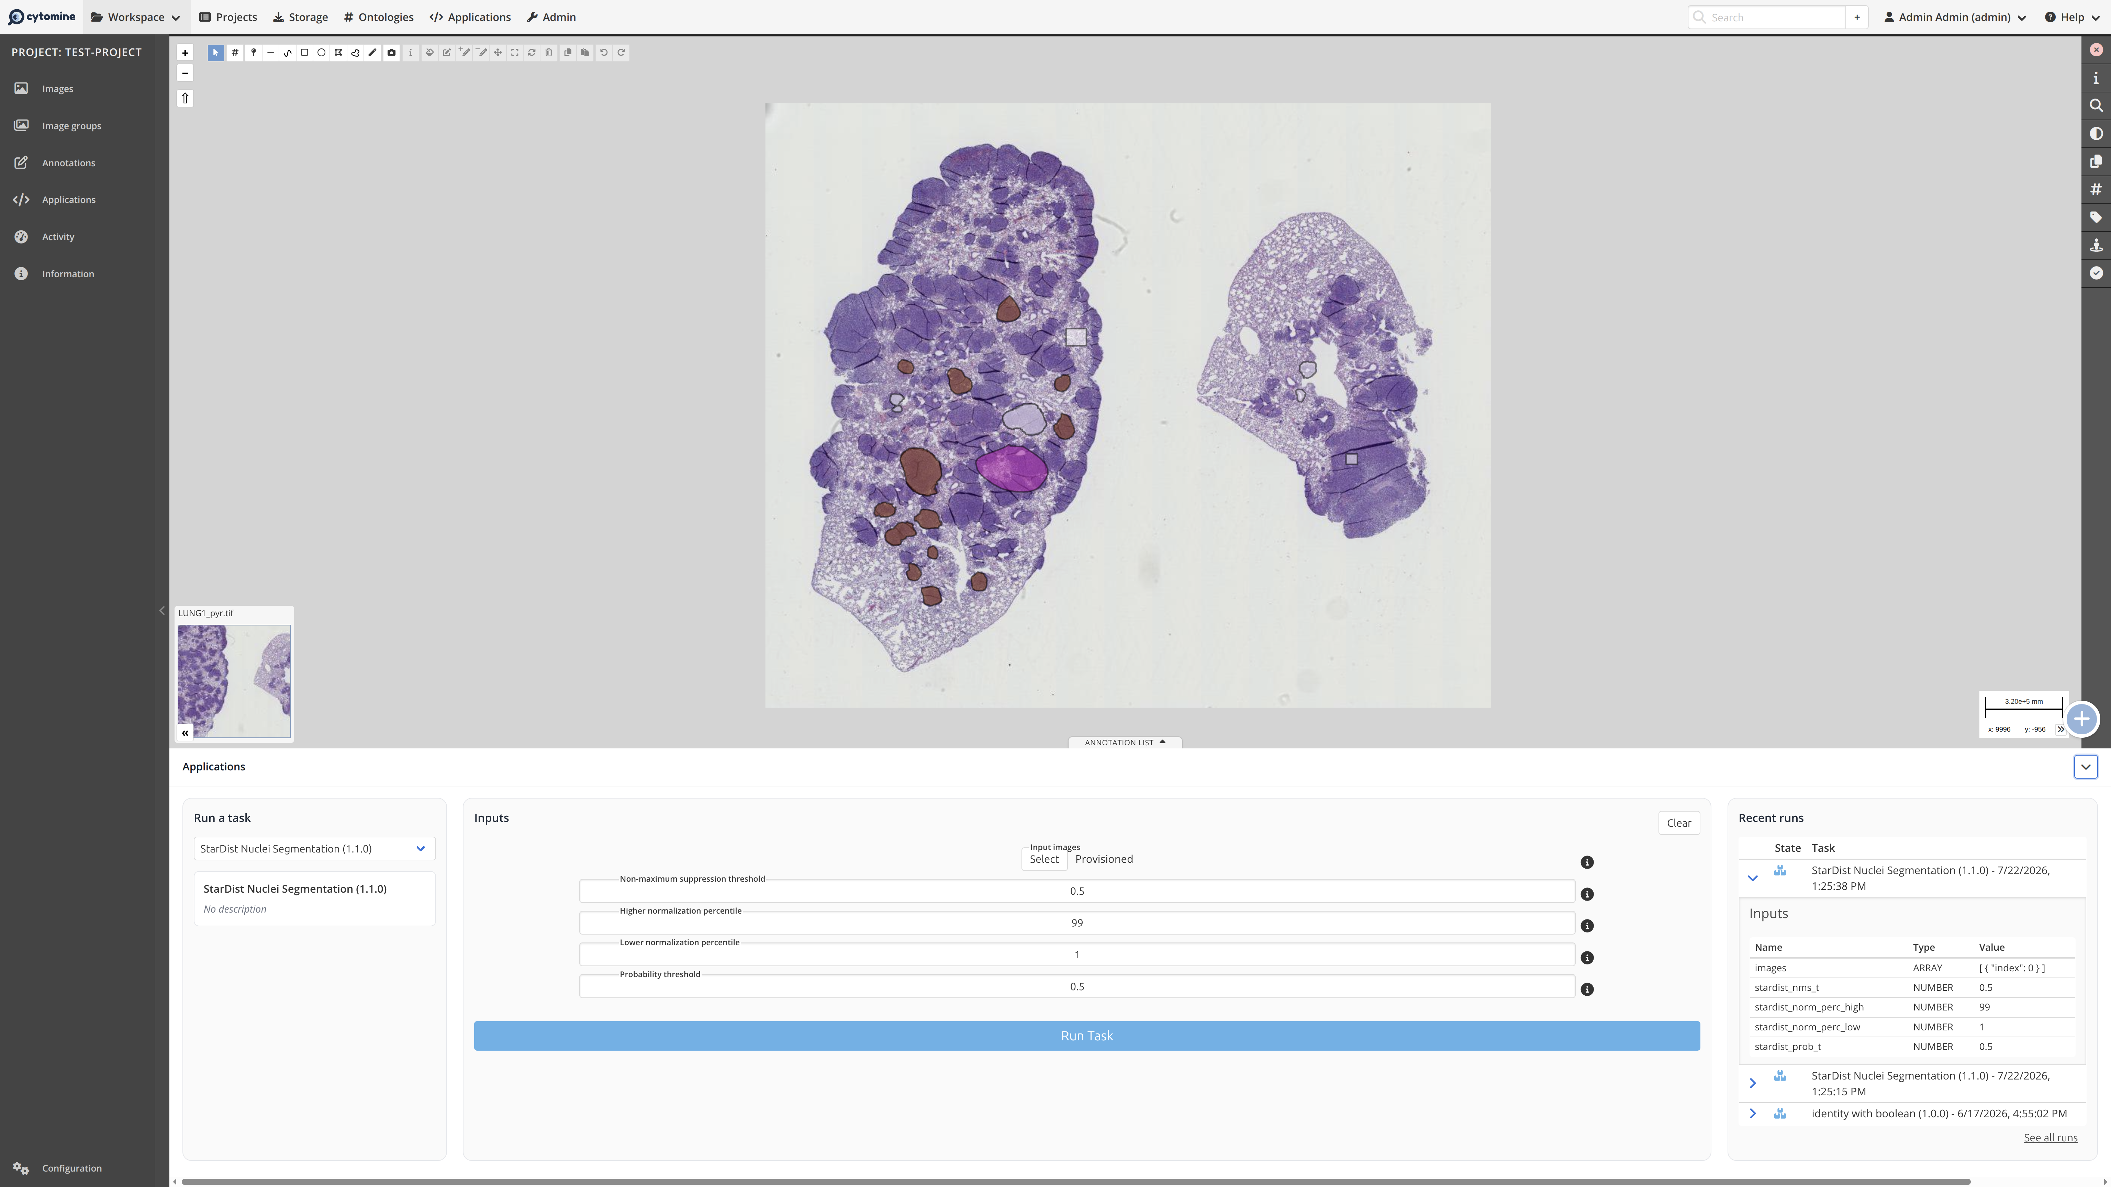Image resolution: width=2111 pixels, height=1187 pixels.
Task: Click the Probability threshold input field
Action: coord(1077,986)
